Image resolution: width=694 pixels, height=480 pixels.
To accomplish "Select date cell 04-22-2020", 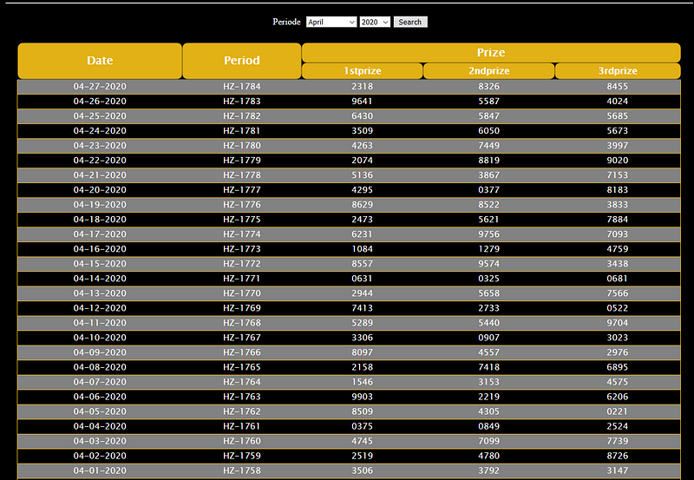I will tap(100, 161).
